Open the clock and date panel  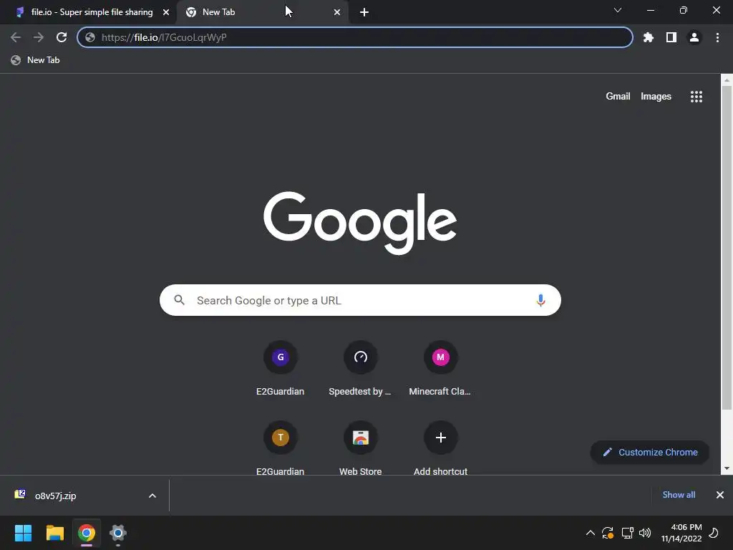point(681,533)
